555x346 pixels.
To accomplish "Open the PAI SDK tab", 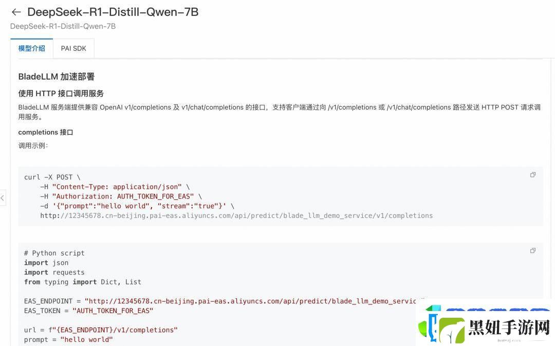I will [x=73, y=48].
